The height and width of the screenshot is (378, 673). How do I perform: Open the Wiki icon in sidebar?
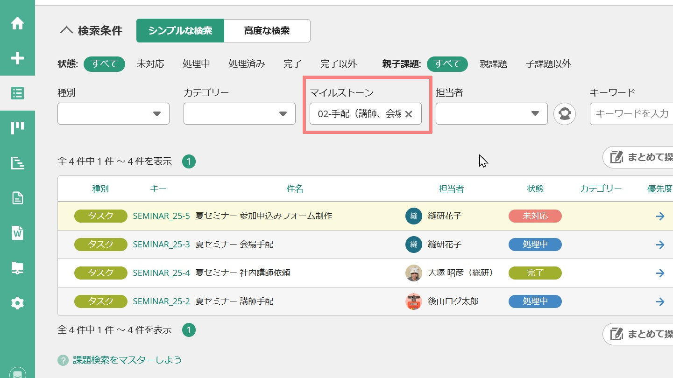tap(17, 233)
